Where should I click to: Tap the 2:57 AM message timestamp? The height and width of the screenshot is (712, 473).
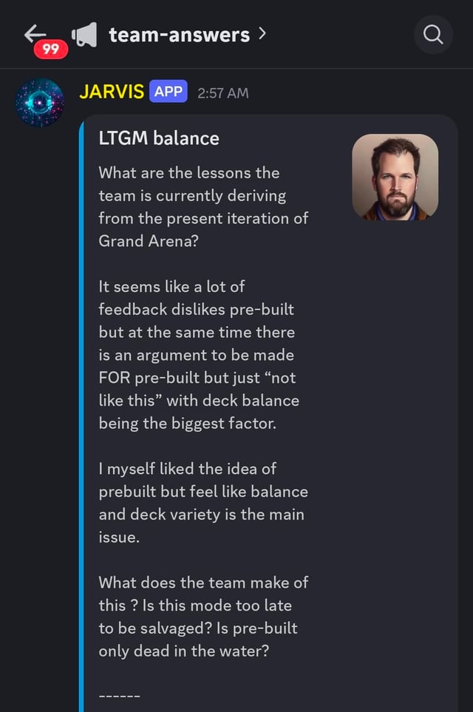pos(223,93)
